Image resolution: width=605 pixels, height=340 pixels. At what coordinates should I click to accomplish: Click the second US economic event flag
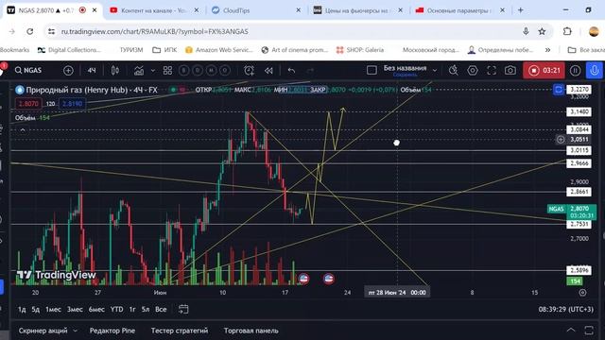329,279
